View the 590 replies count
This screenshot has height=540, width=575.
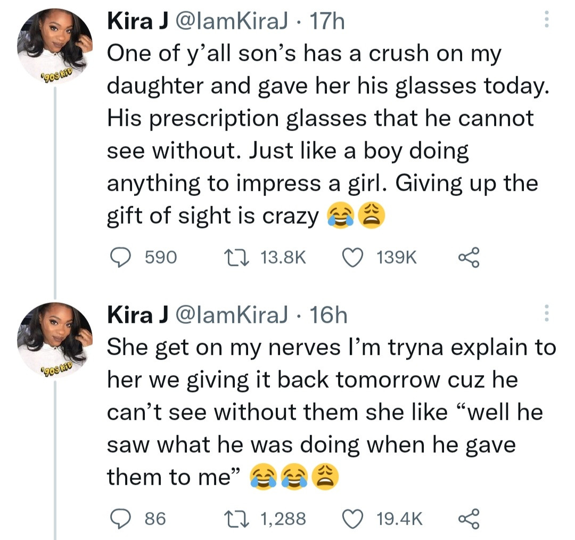160,258
